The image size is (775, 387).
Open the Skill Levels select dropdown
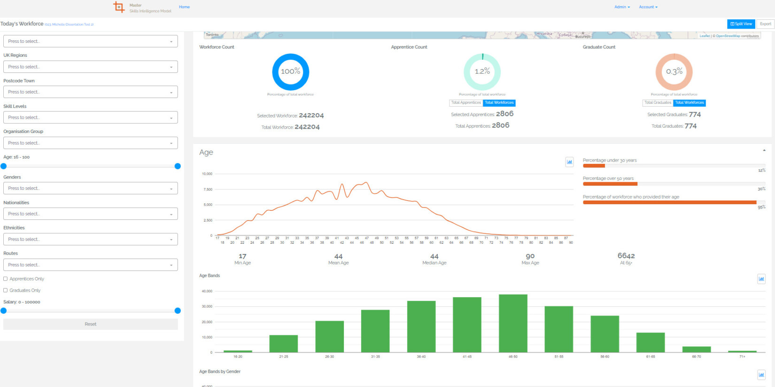tap(91, 117)
